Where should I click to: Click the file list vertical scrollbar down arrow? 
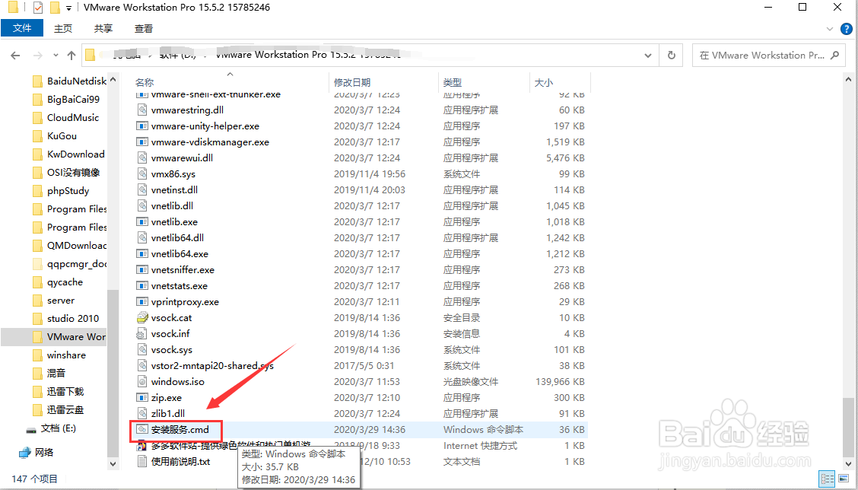[x=848, y=463]
